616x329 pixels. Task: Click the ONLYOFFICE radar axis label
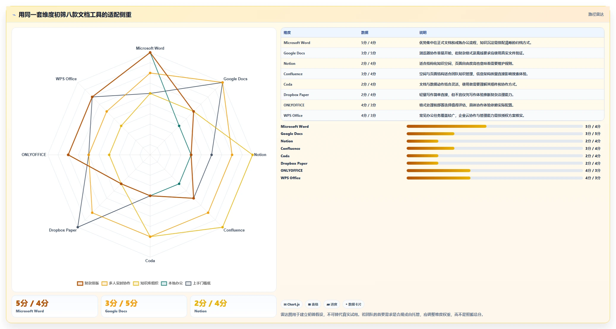(x=34, y=155)
